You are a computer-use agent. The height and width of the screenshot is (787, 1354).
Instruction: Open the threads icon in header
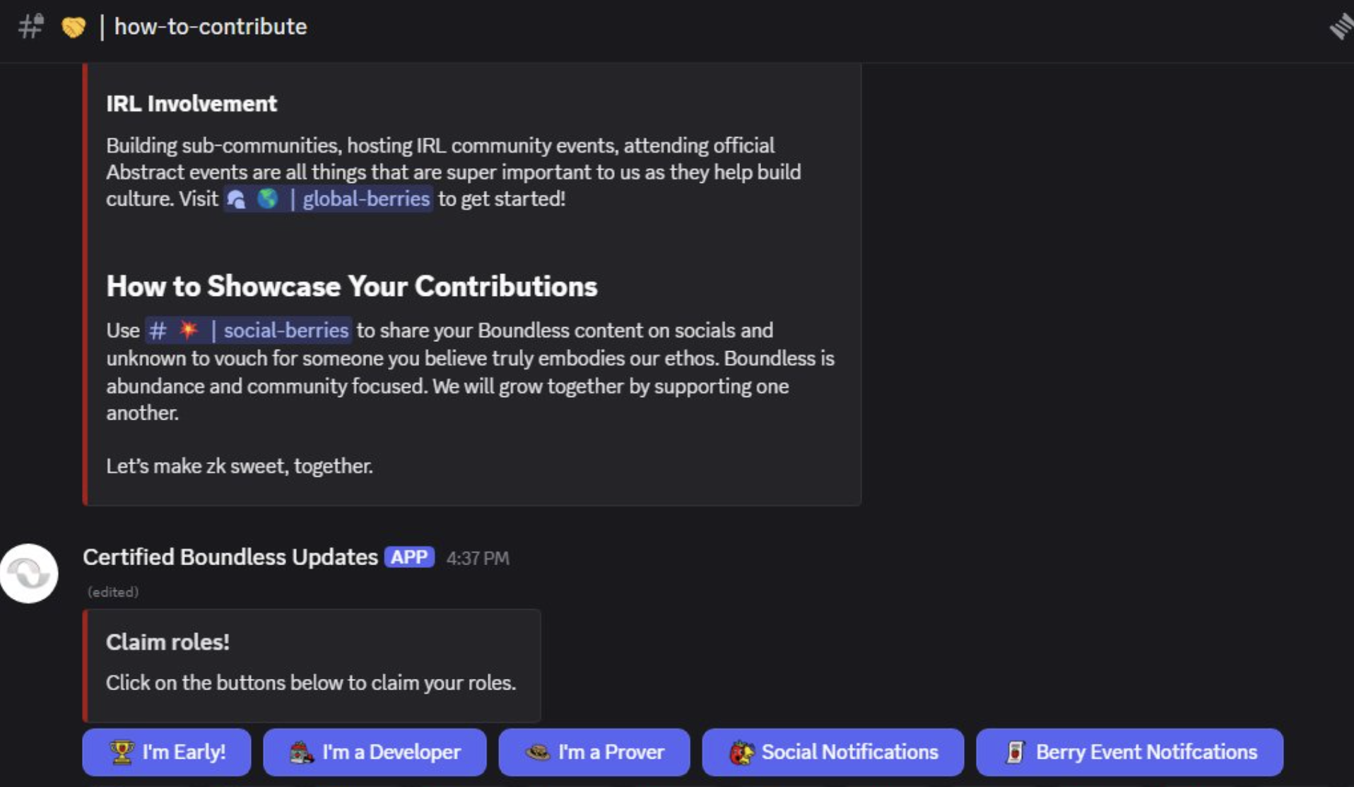(x=1340, y=27)
